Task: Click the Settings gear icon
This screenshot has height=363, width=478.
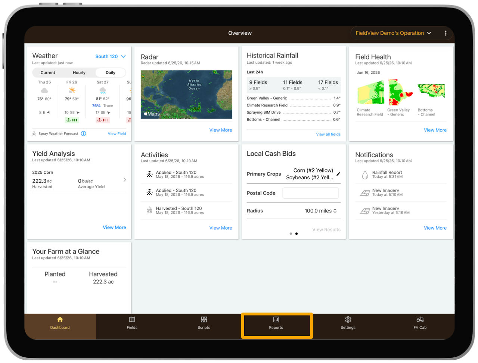Action: 348,319
